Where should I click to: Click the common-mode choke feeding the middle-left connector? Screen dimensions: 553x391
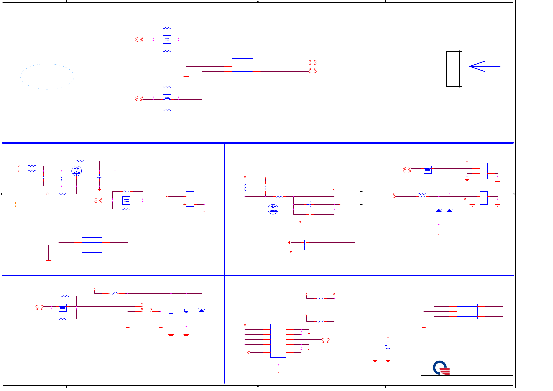tap(126, 200)
